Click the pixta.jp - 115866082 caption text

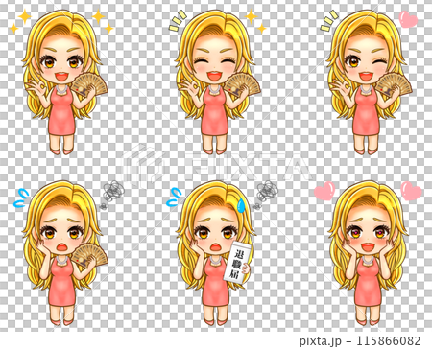coord(360,340)
